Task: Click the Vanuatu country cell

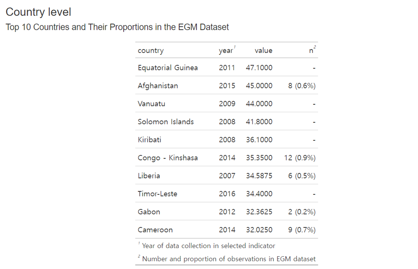Action: pyautogui.click(x=151, y=104)
